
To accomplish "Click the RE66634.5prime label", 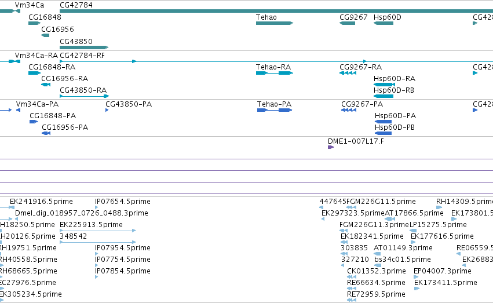I will (376, 283).
